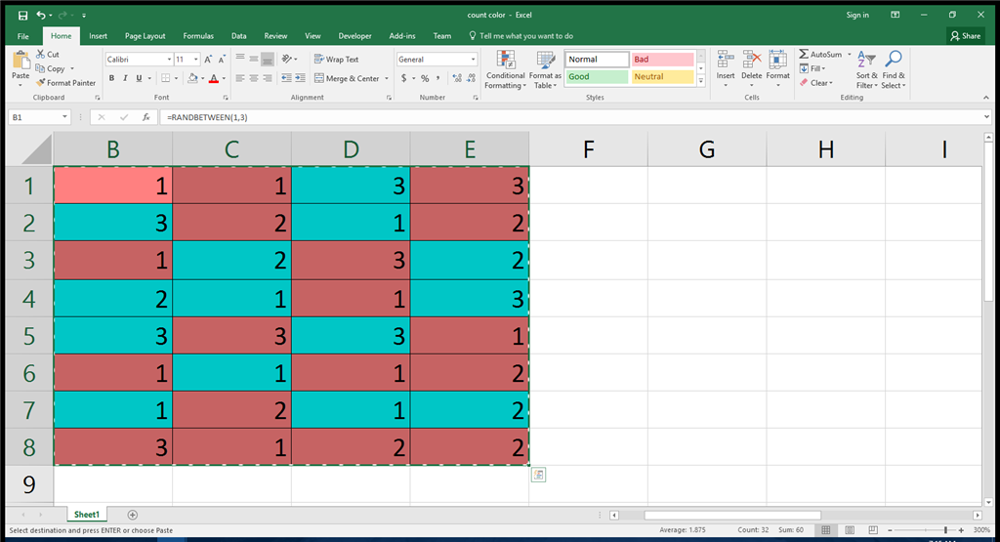The image size is (1000, 542).
Task: Click the Accounting dollar format icon
Action: tap(403, 78)
